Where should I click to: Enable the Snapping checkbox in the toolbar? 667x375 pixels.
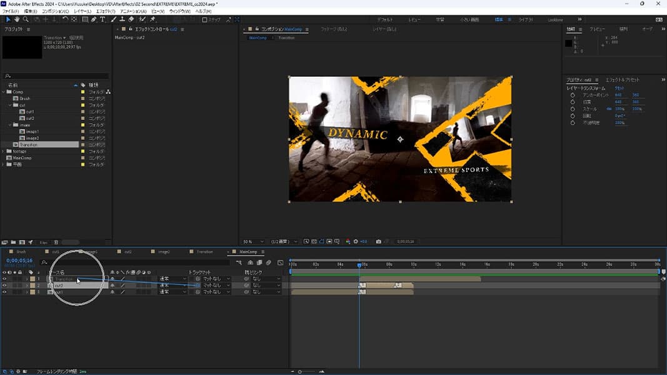click(x=204, y=20)
